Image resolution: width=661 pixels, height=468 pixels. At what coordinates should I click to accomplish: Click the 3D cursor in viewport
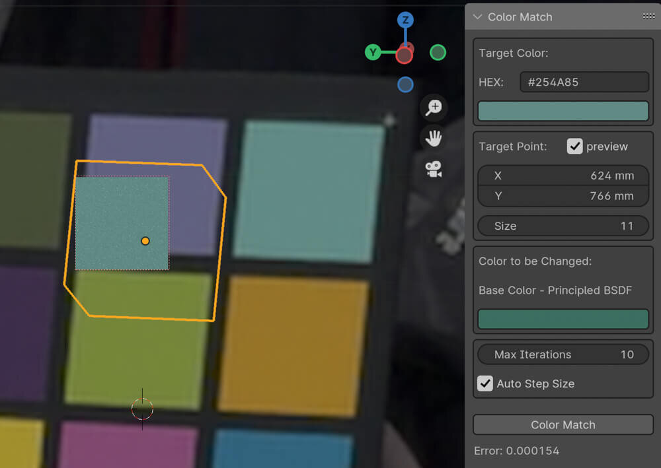pyautogui.click(x=142, y=409)
